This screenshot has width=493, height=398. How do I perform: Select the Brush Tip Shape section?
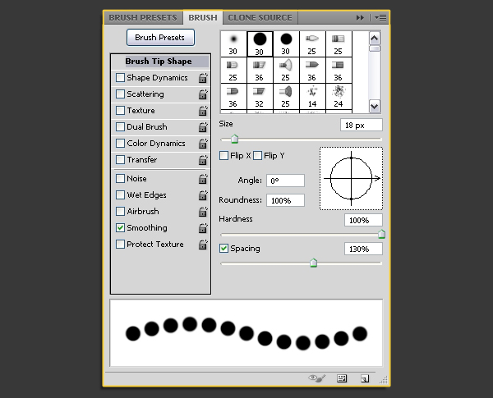159,62
